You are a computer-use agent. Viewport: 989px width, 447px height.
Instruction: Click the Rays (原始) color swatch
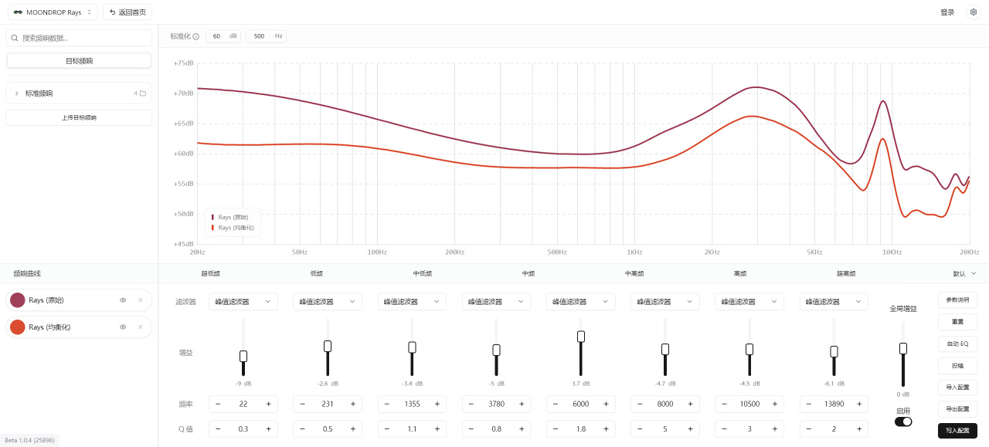pyautogui.click(x=18, y=300)
